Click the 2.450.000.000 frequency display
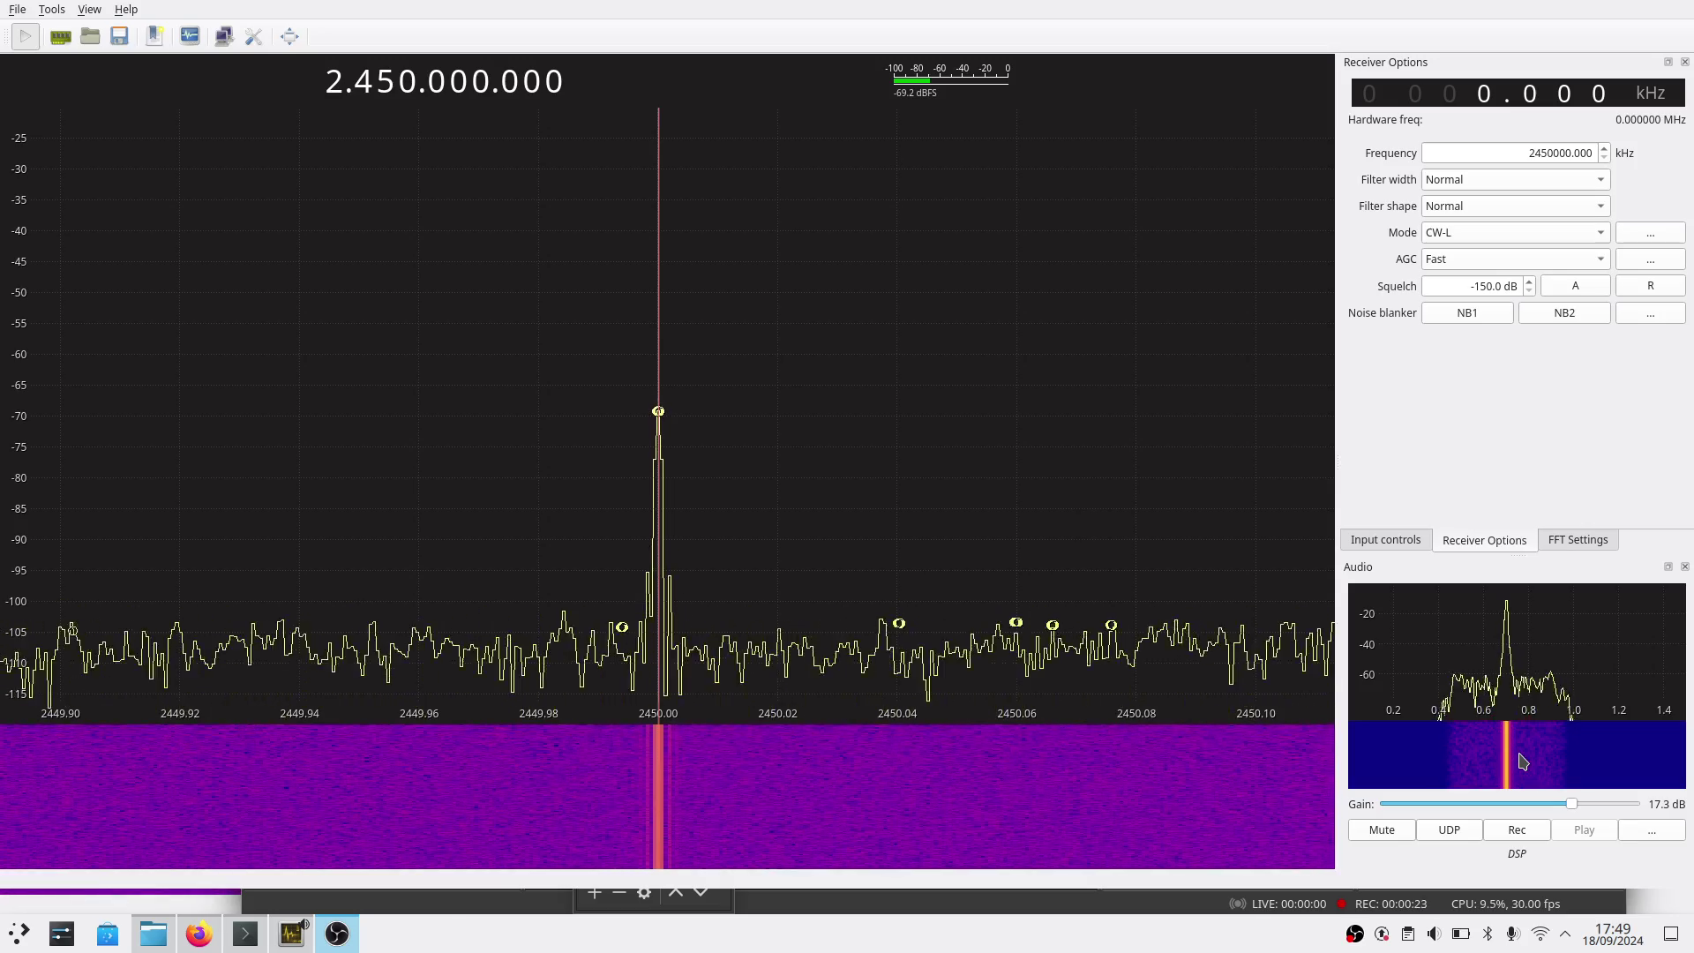 point(444,81)
